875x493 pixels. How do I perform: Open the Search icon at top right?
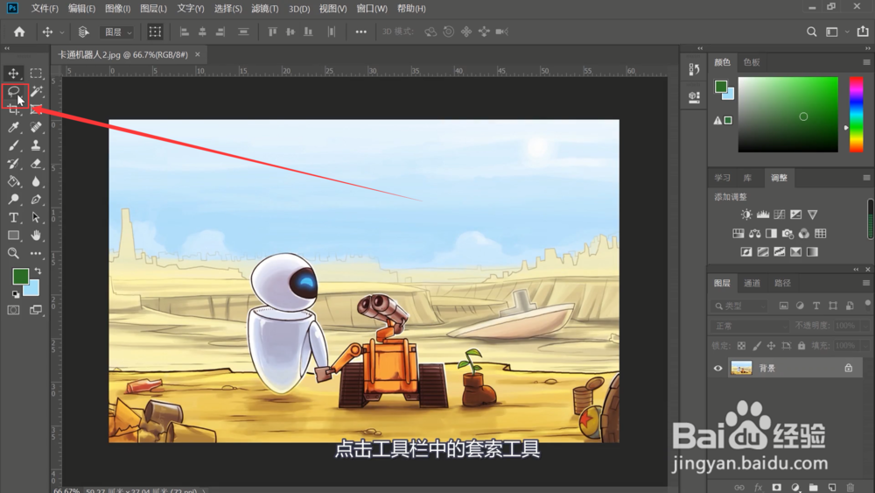[811, 32]
